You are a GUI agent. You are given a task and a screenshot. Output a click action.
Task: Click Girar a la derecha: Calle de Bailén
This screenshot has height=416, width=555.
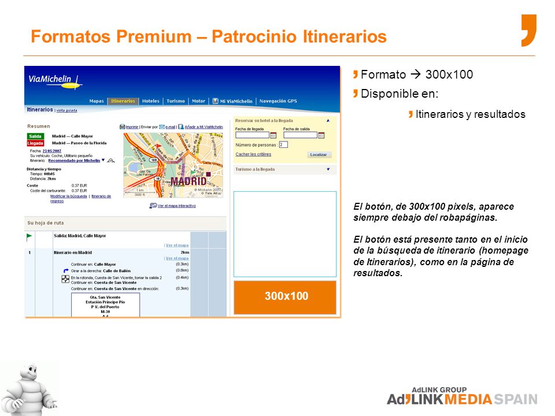click(x=101, y=271)
